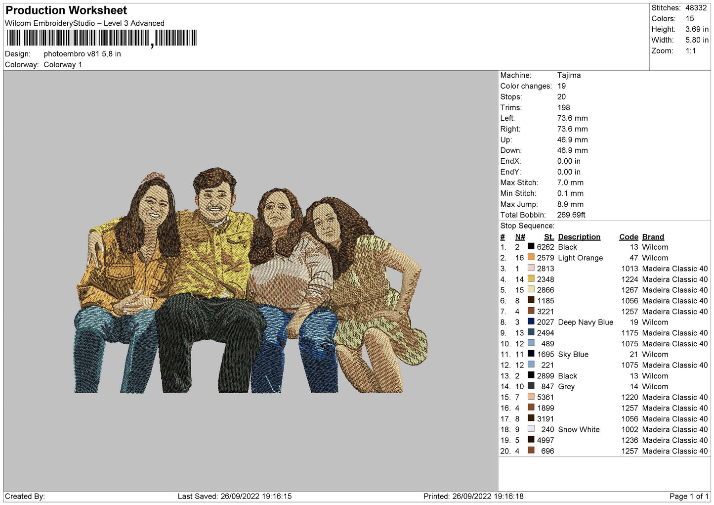Click the 'Colorway 1' value
This screenshot has width=714, height=505.
[x=63, y=65]
